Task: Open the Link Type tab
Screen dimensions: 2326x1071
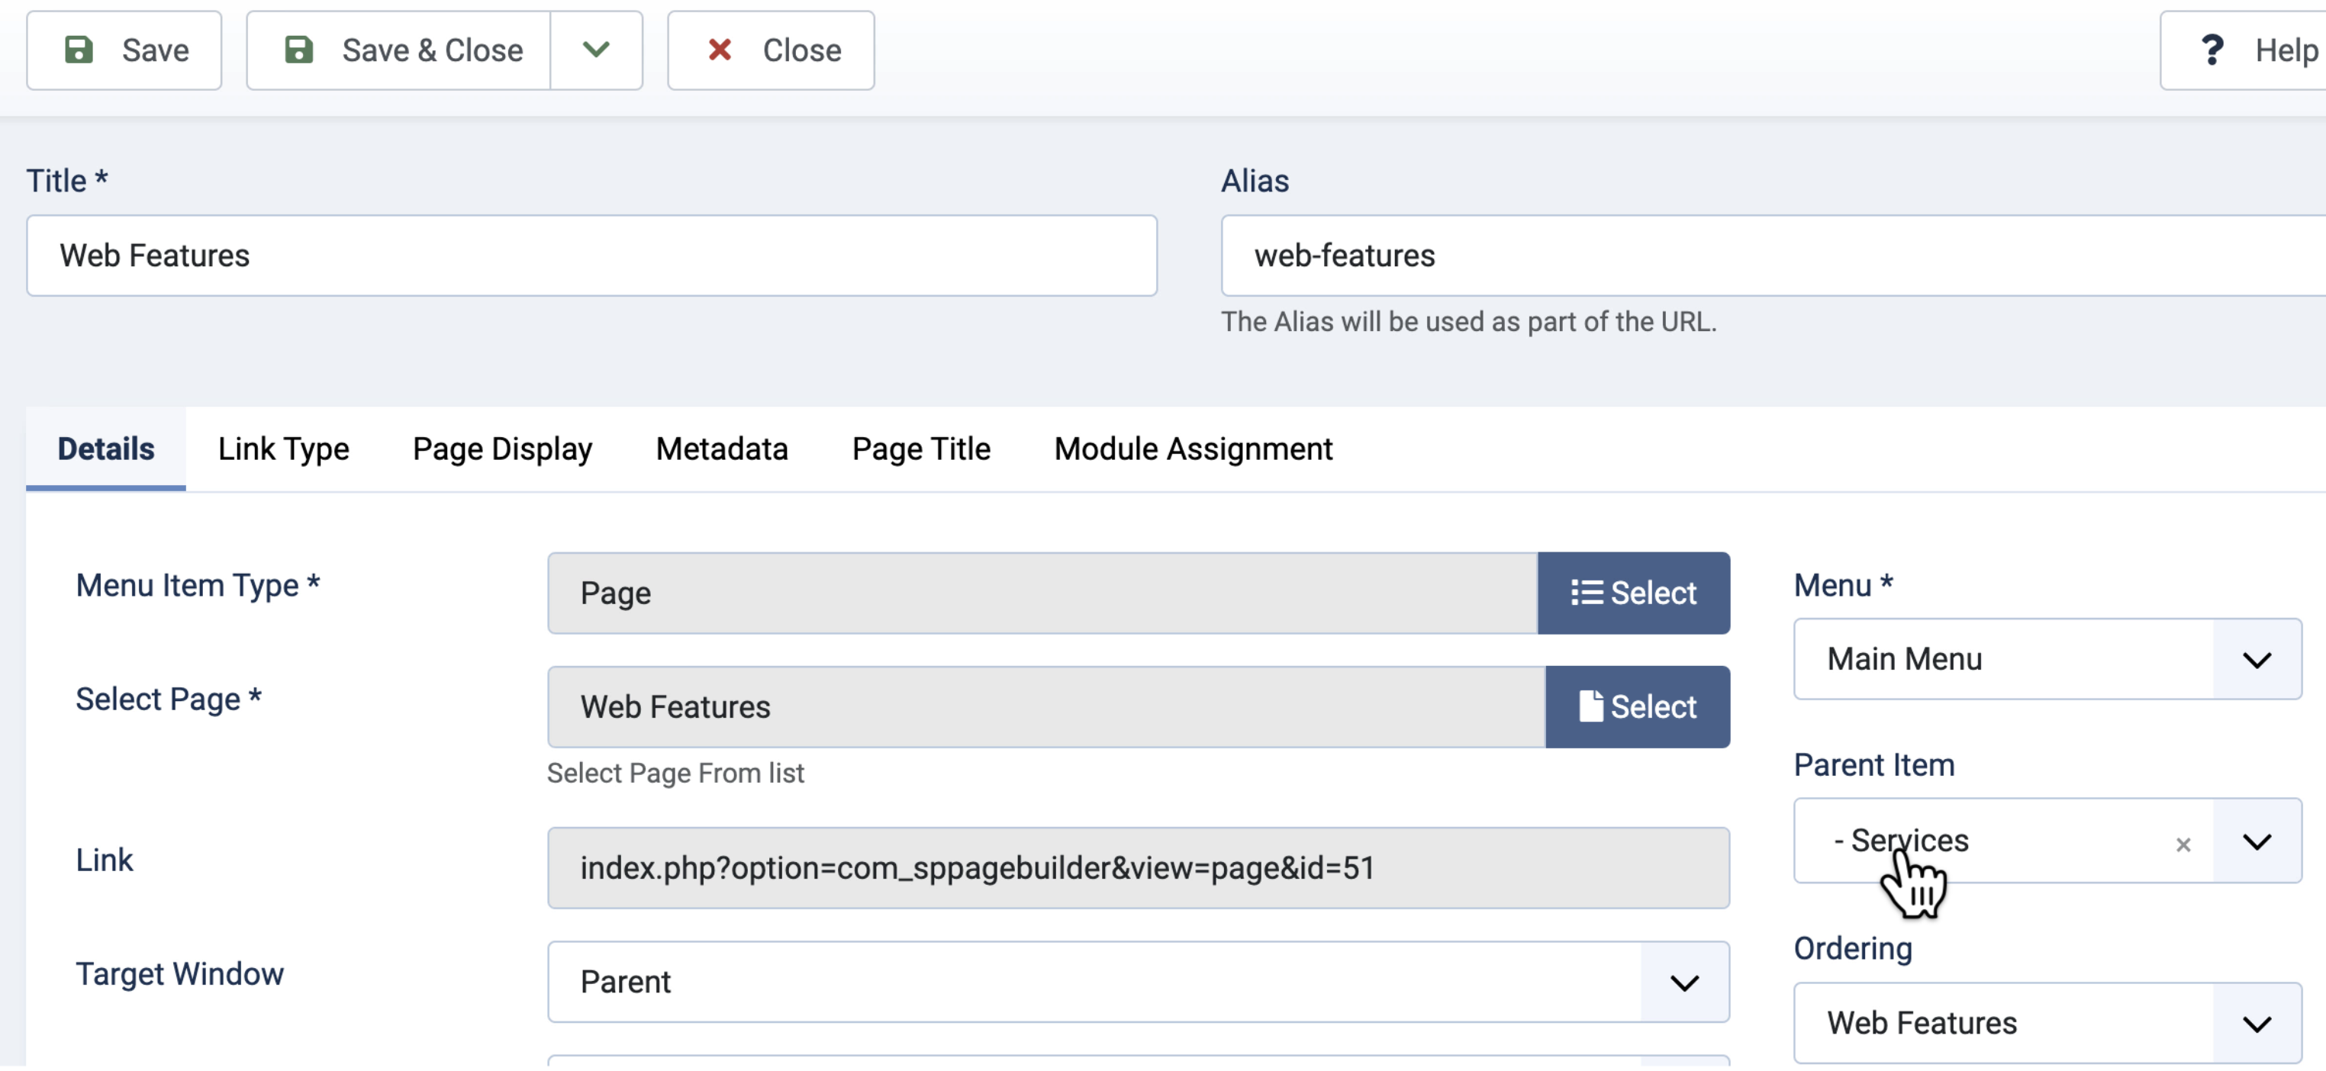Action: pos(284,449)
